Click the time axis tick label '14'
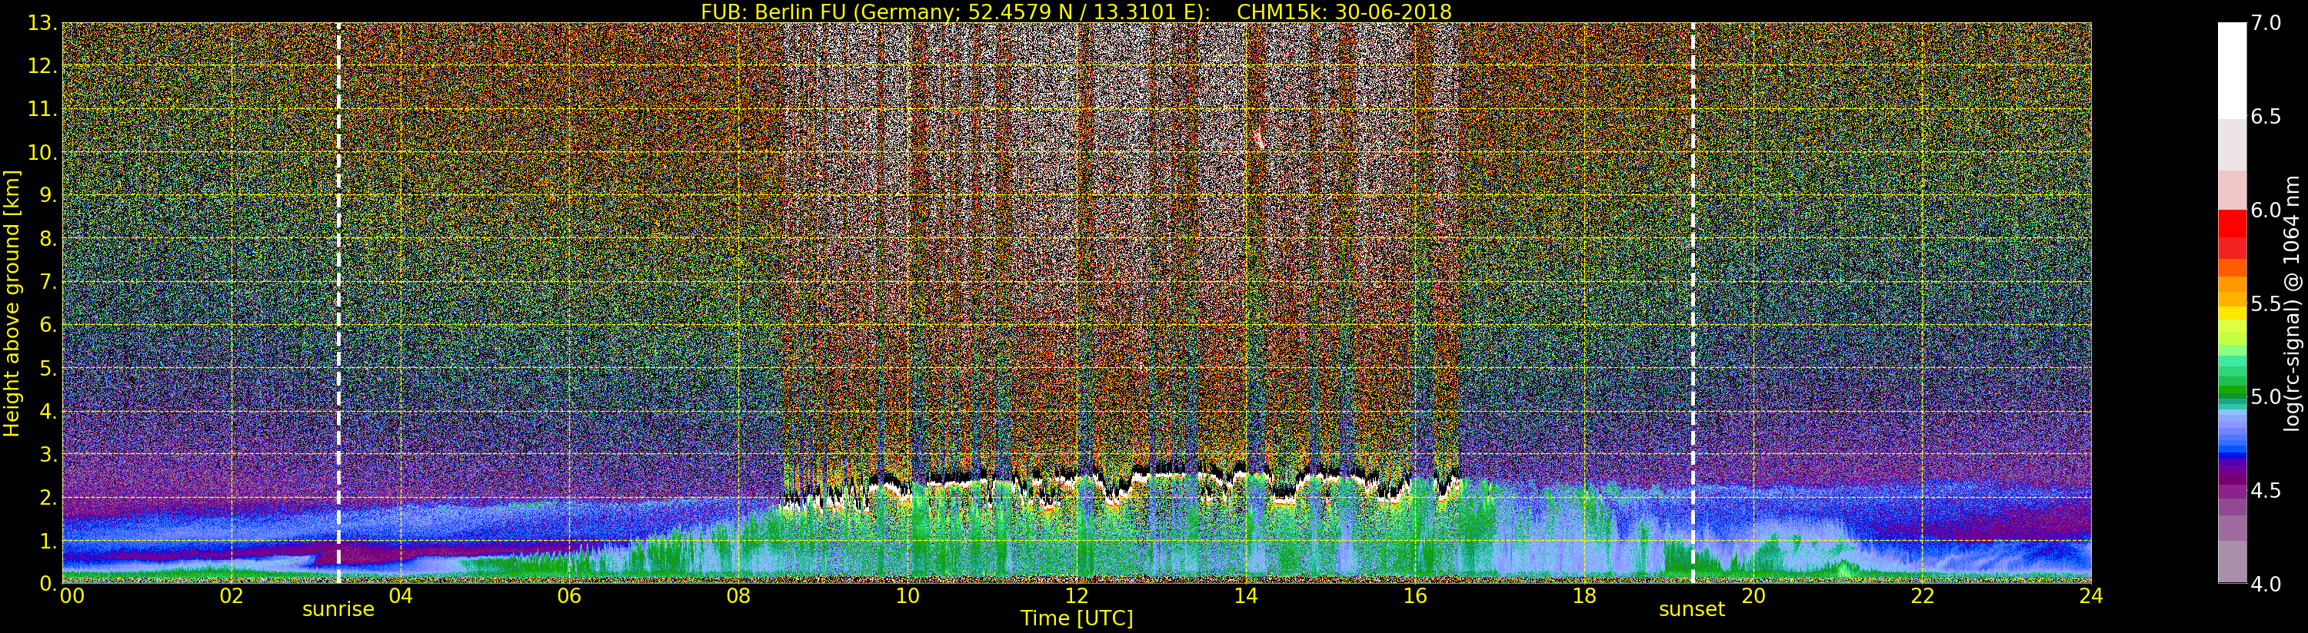This screenshot has height=633, width=2308. (1245, 595)
